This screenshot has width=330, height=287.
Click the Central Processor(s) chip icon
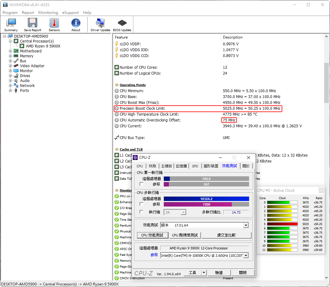point(16,41)
